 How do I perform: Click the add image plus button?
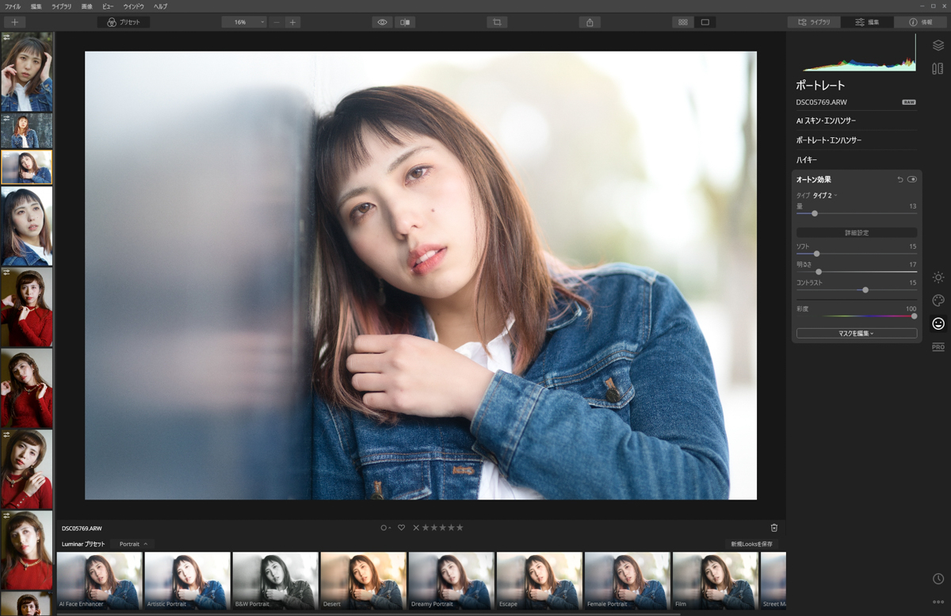[x=14, y=22]
